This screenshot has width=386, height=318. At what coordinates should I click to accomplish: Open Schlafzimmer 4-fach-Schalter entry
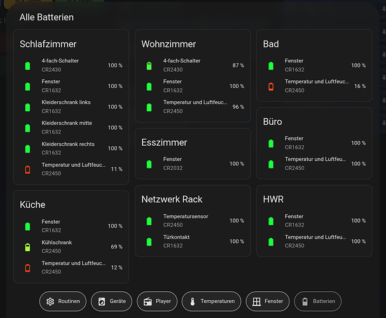click(71, 66)
